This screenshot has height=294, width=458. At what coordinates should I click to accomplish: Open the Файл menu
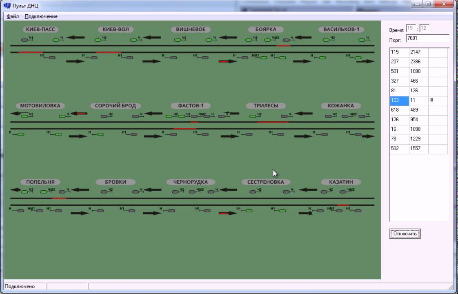pyautogui.click(x=13, y=16)
